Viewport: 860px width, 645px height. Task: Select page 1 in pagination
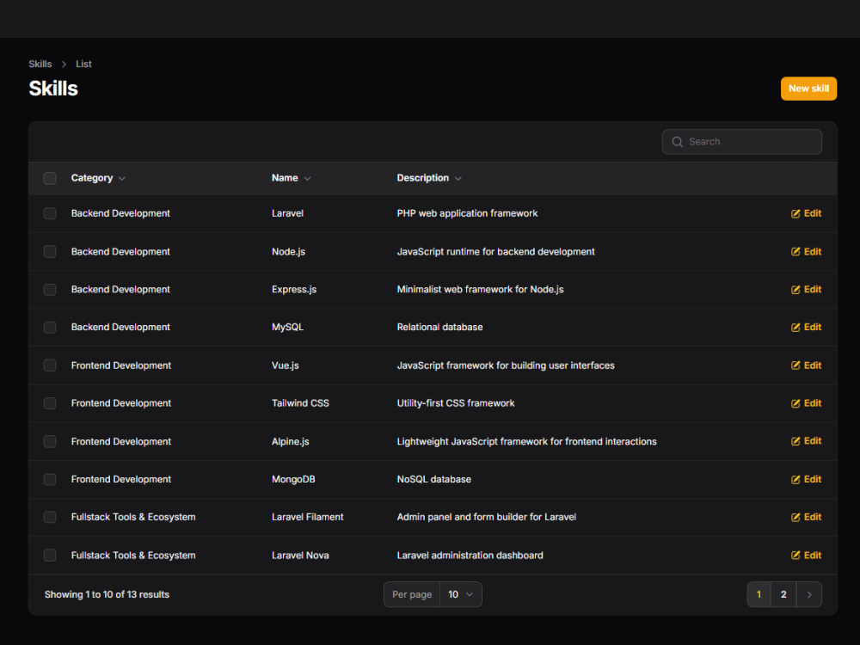759,594
